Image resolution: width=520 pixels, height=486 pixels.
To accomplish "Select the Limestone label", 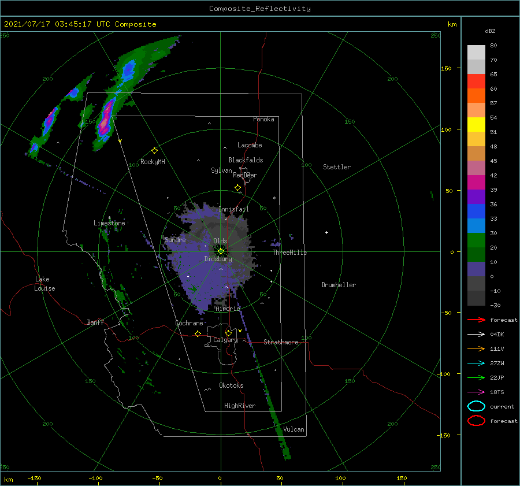I will click(109, 223).
